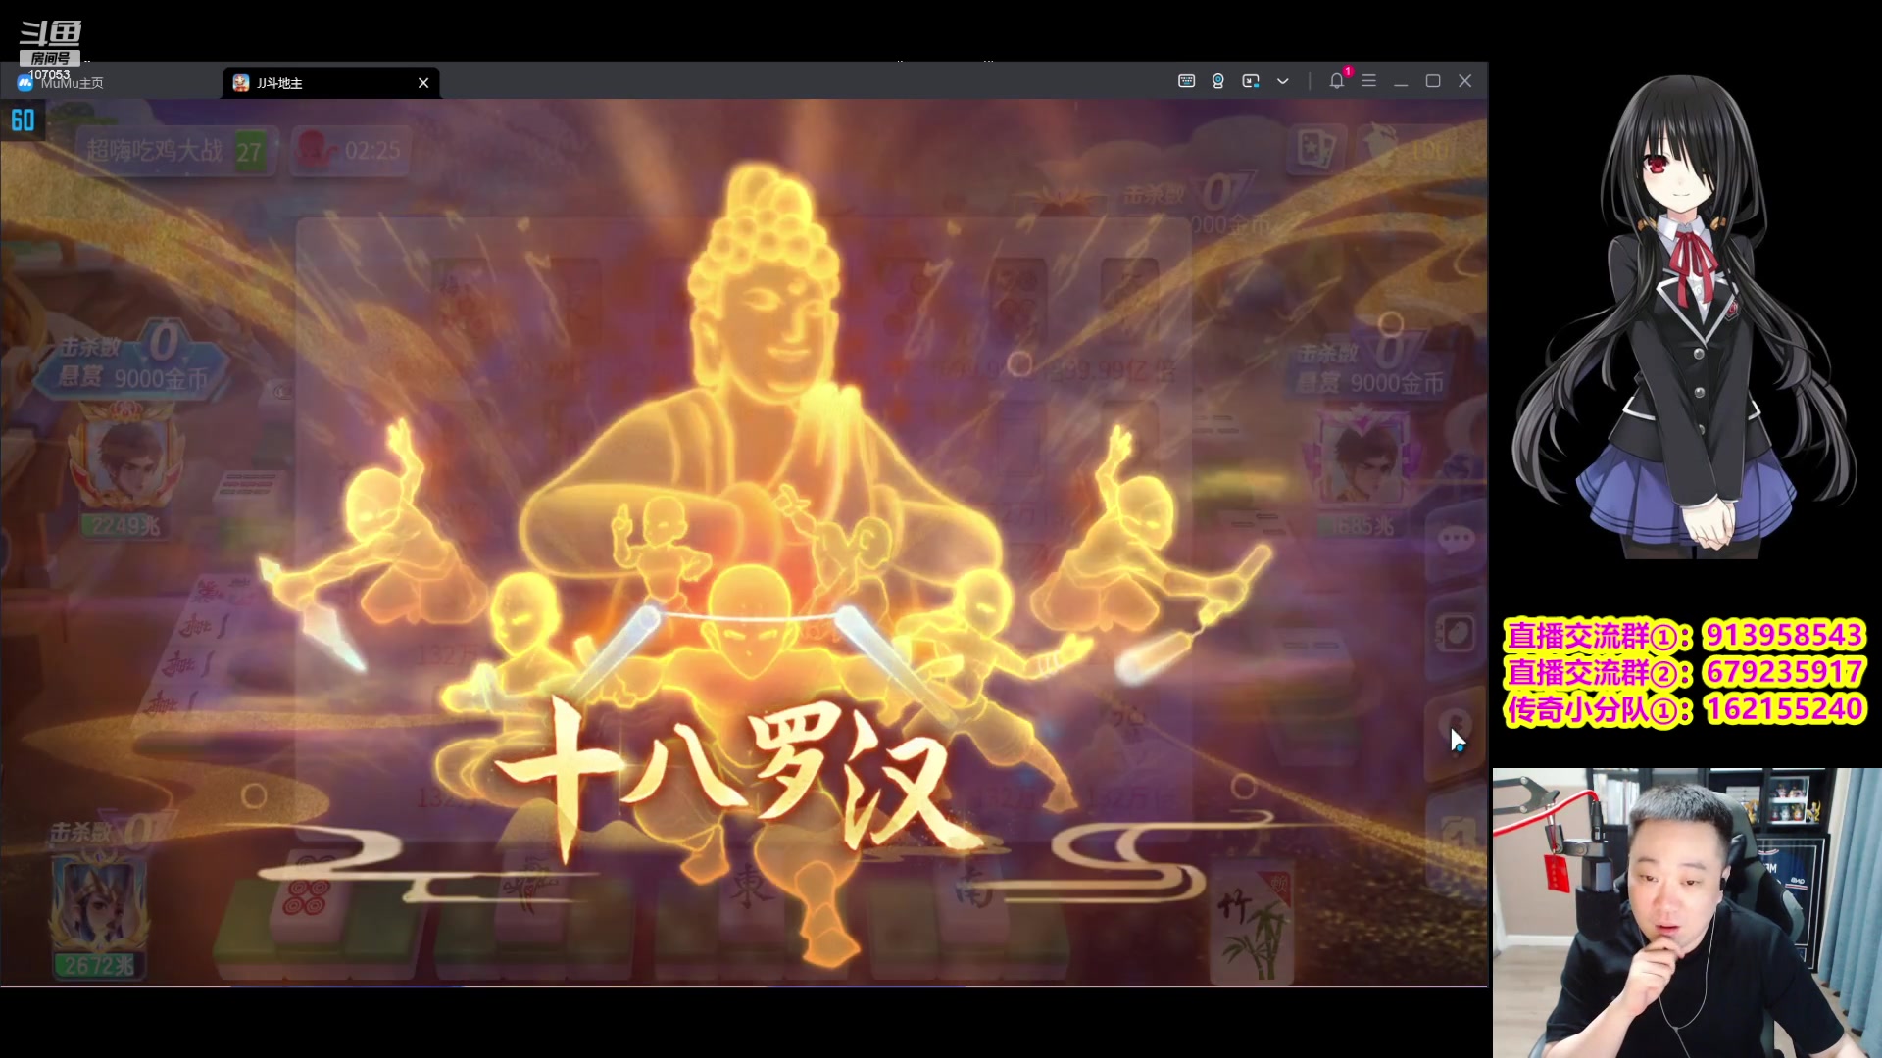Screen dimensions: 1882x1058
Task: Click the 2249兆 score under left avatar
Action: 125,526
